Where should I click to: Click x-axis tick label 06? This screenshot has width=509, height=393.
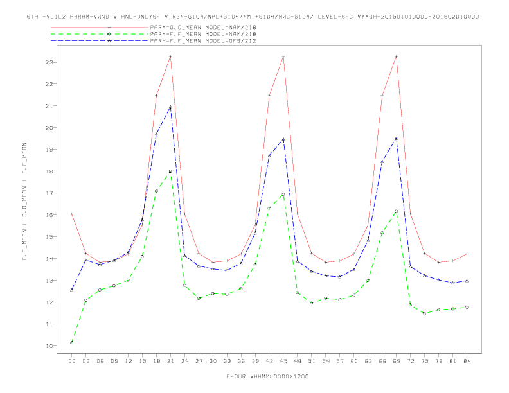click(x=100, y=361)
